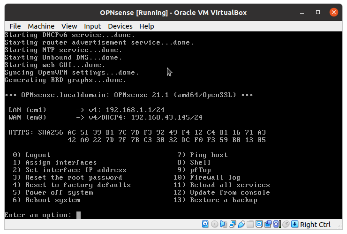
Task: Click the '0) Logout' console line
Action: click(31, 155)
